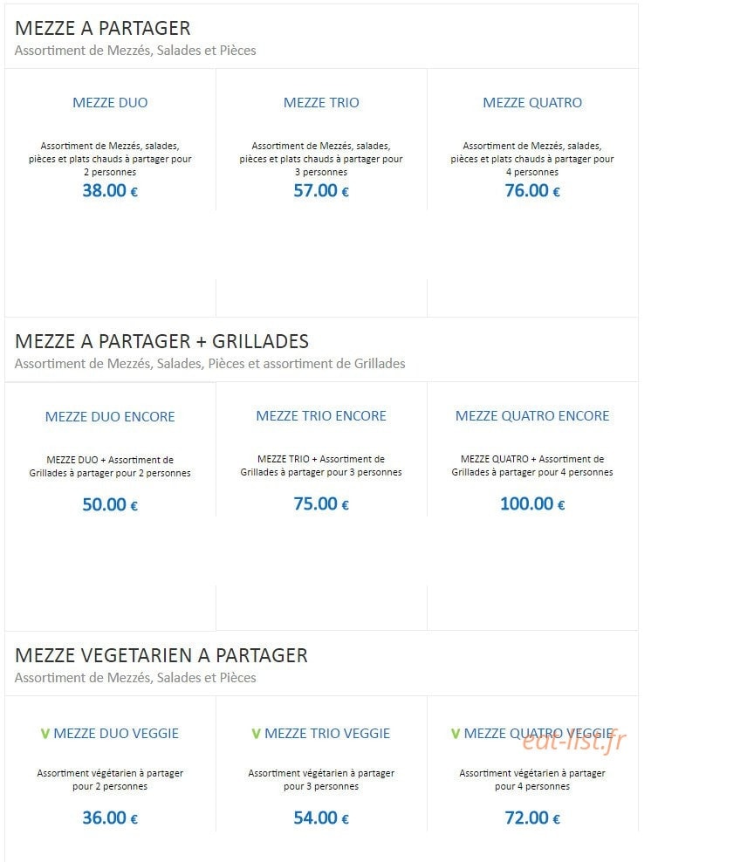Select the 76.00 € price
Image resolution: width=754 pixels, height=862 pixels.
point(532,191)
